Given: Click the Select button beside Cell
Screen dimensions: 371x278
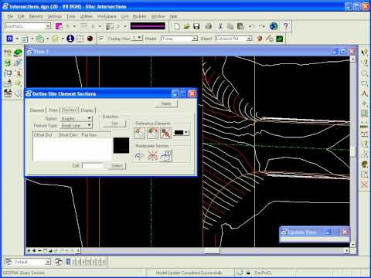Looking at the screenshot, I should 117,165.
